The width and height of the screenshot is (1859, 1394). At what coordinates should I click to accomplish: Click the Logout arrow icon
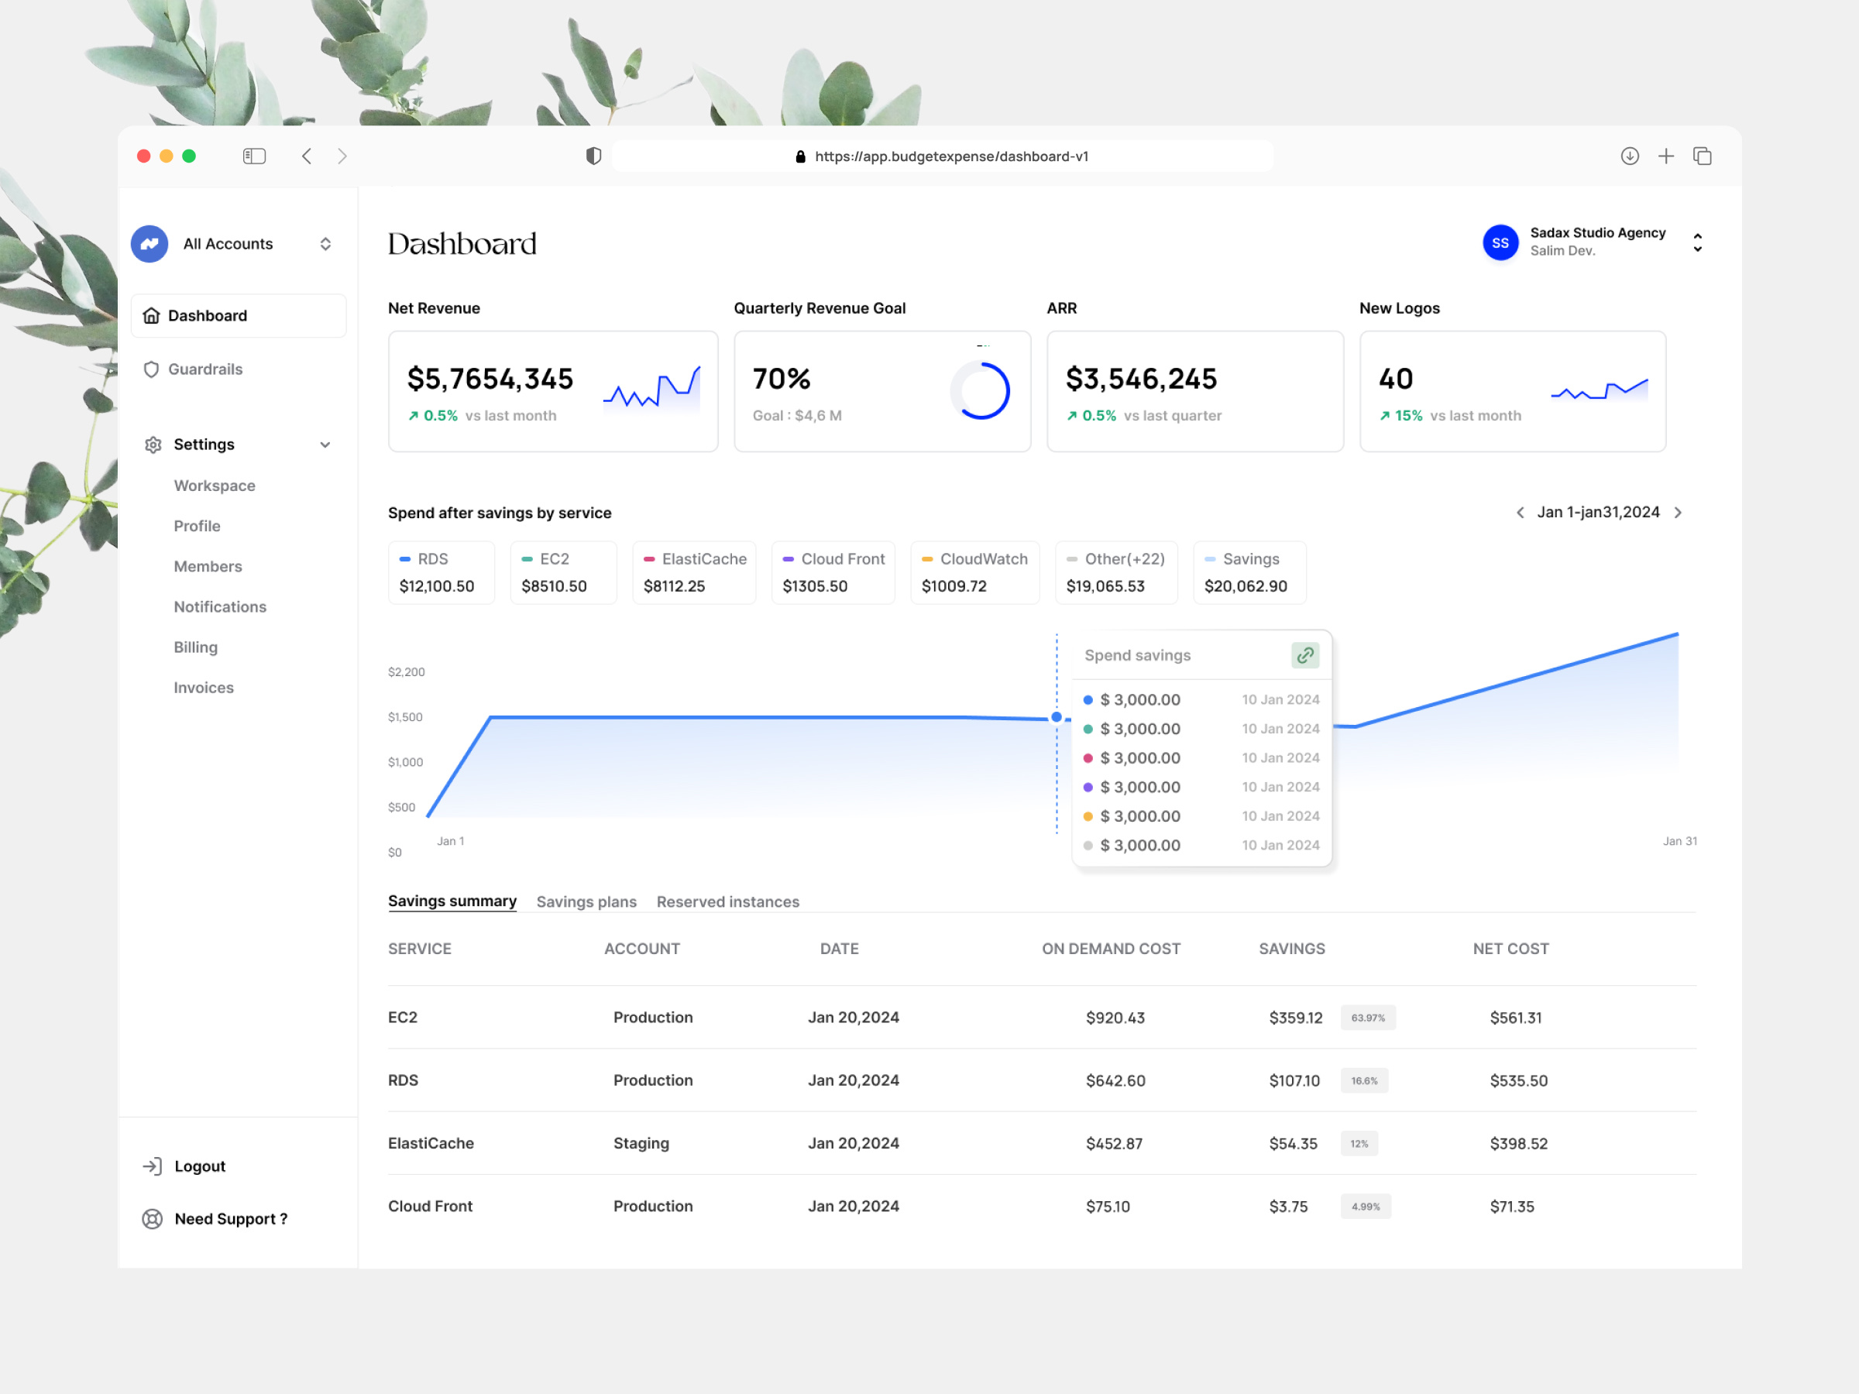point(152,1166)
